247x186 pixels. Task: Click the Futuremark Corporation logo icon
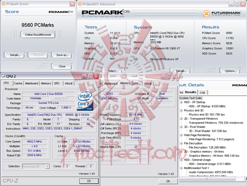pyautogui.click(x=206, y=14)
